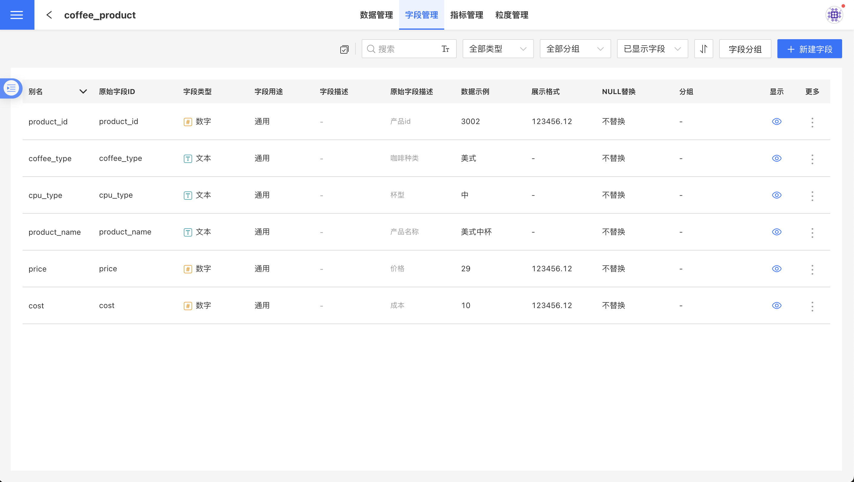Expand the 全部类型 type dropdown
This screenshot has height=482, width=854.
[498, 49]
